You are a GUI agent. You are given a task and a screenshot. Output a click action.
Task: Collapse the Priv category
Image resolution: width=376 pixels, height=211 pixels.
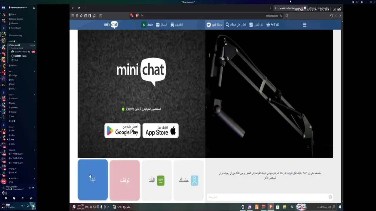[10, 72]
